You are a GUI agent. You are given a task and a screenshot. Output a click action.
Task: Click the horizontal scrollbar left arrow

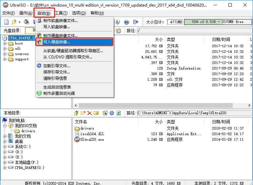tap(76, 106)
